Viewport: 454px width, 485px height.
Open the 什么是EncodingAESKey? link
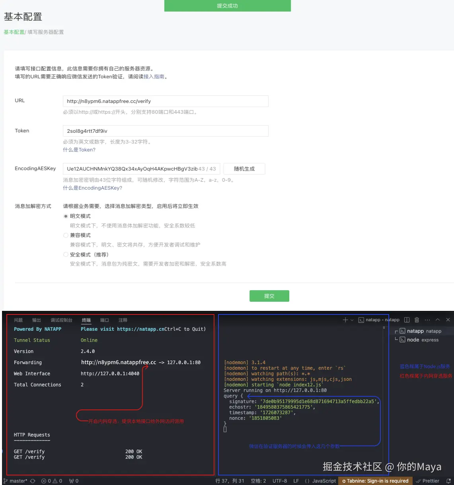[x=92, y=188]
